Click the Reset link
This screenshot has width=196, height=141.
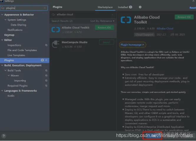[193, 8]
